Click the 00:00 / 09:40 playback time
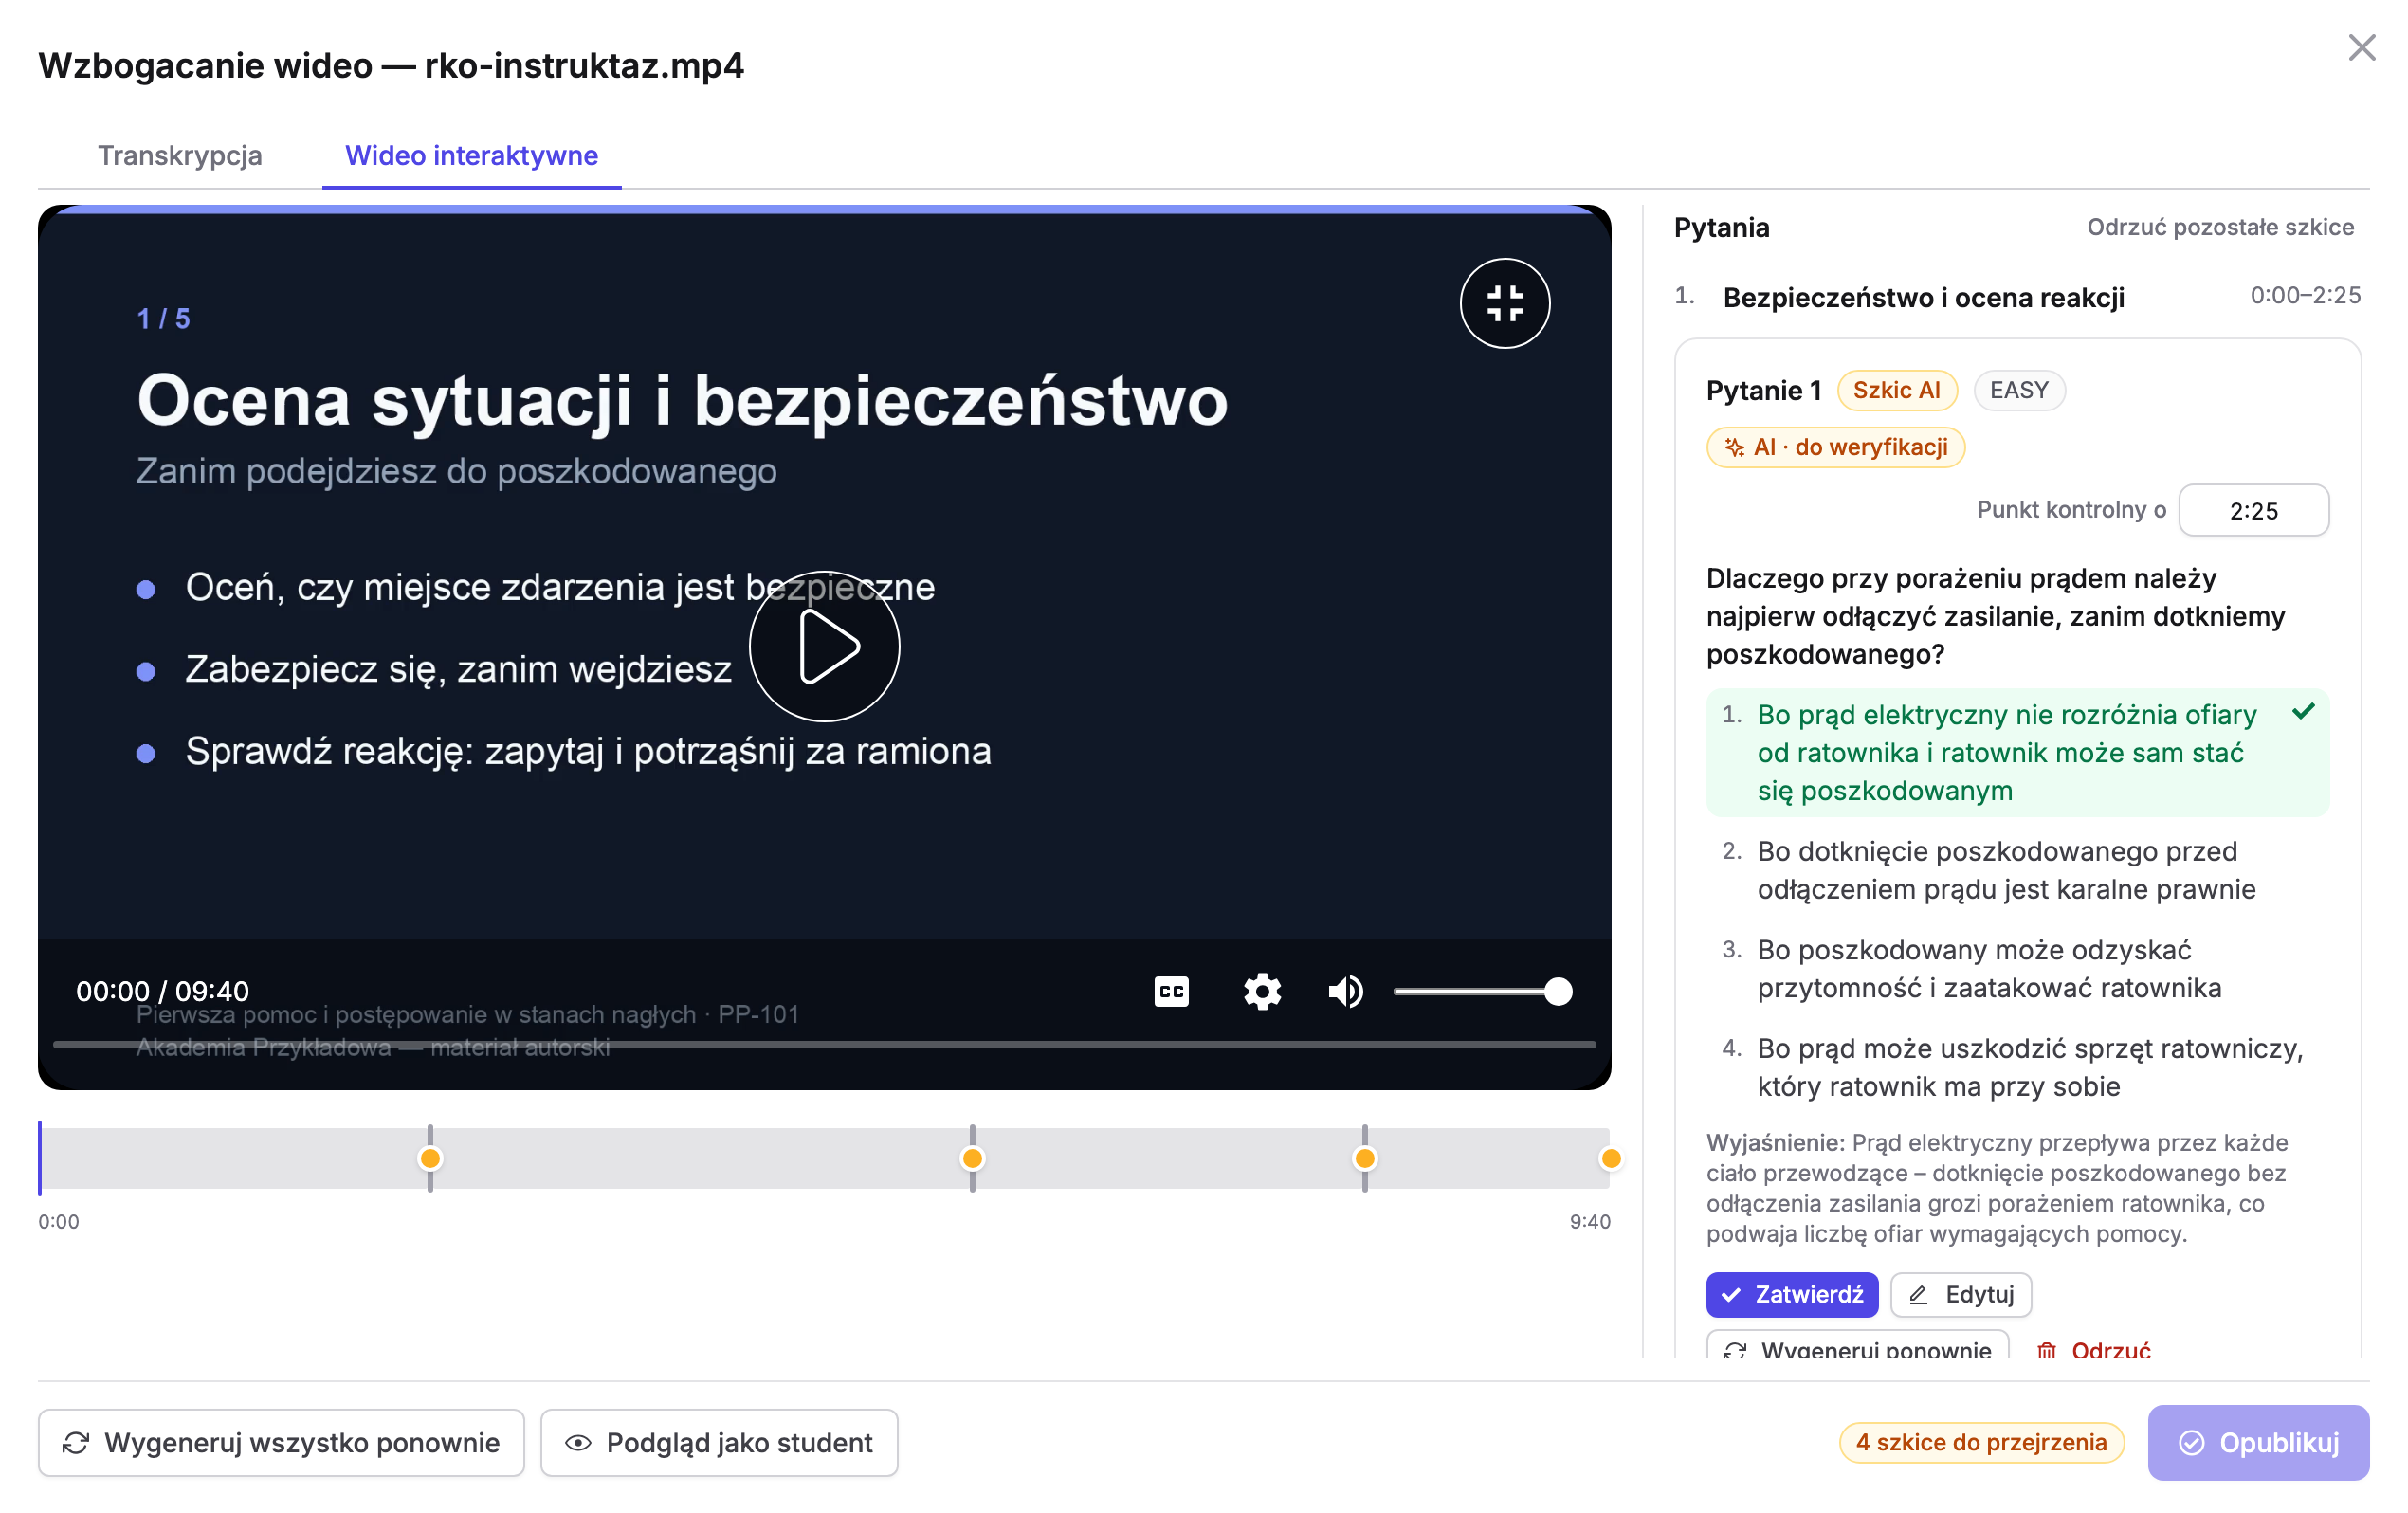This screenshot has width=2408, height=1513. [162, 991]
